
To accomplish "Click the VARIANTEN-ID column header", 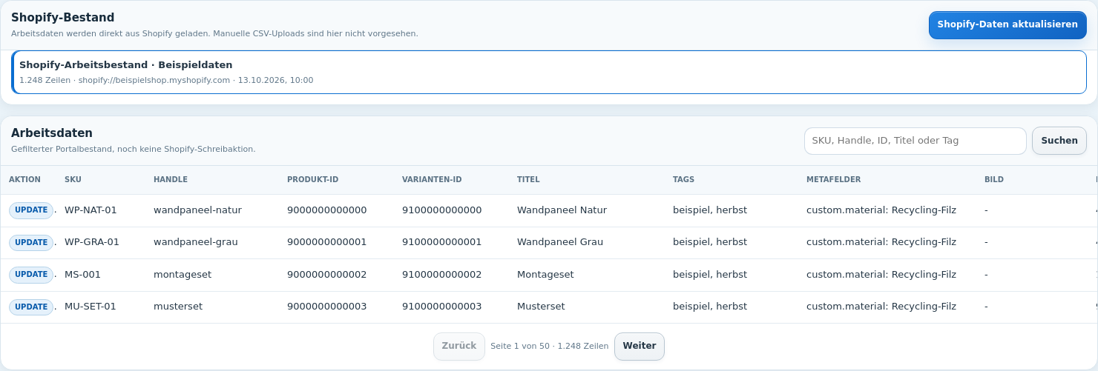I will [x=432, y=180].
